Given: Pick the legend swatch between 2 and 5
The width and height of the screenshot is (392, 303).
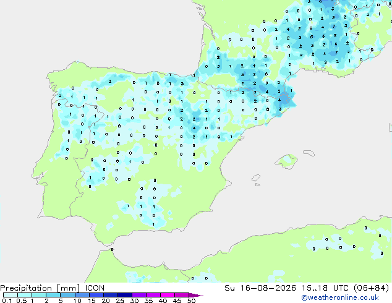Looking at the screenshot, I should pyautogui.click(x=53, y=295).
